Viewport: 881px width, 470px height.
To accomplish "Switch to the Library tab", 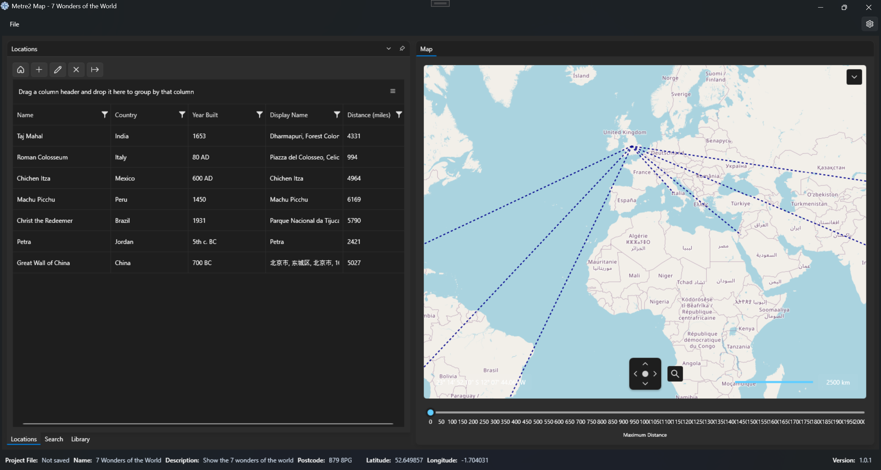I will pos(80,439).
